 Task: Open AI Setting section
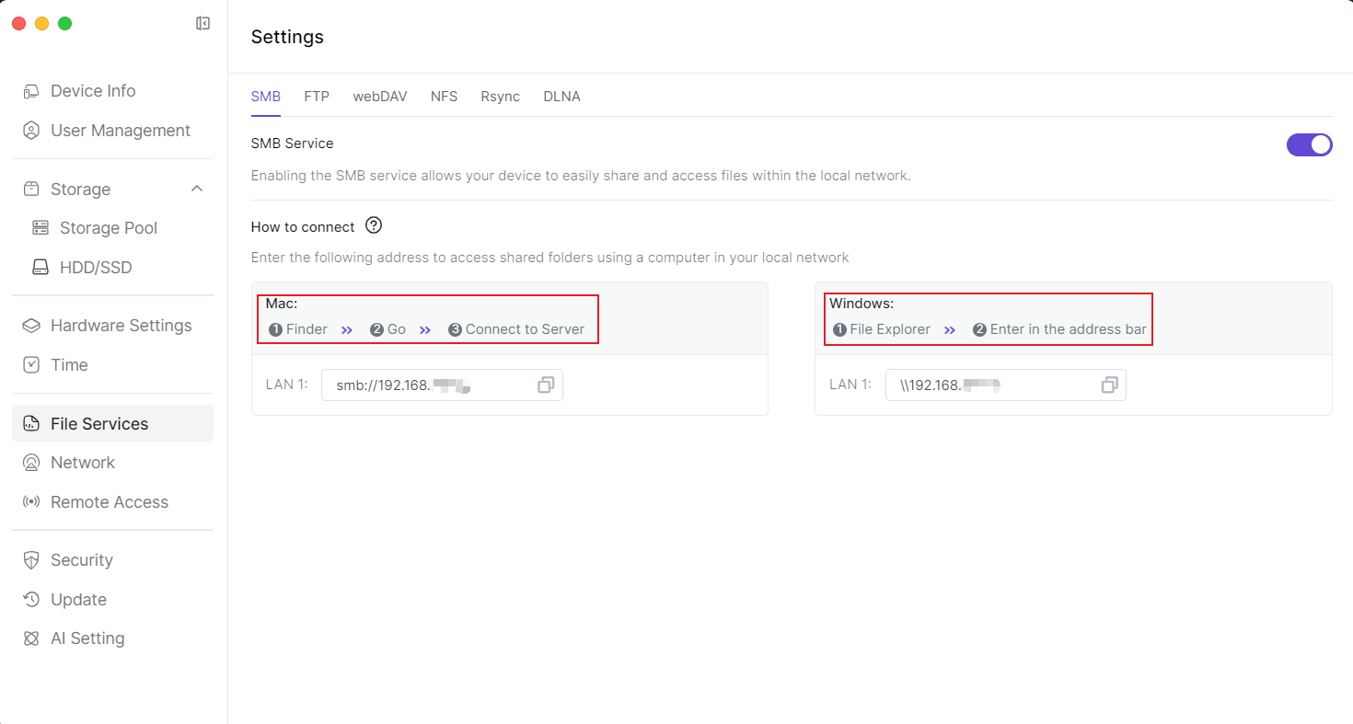point(87,638)
